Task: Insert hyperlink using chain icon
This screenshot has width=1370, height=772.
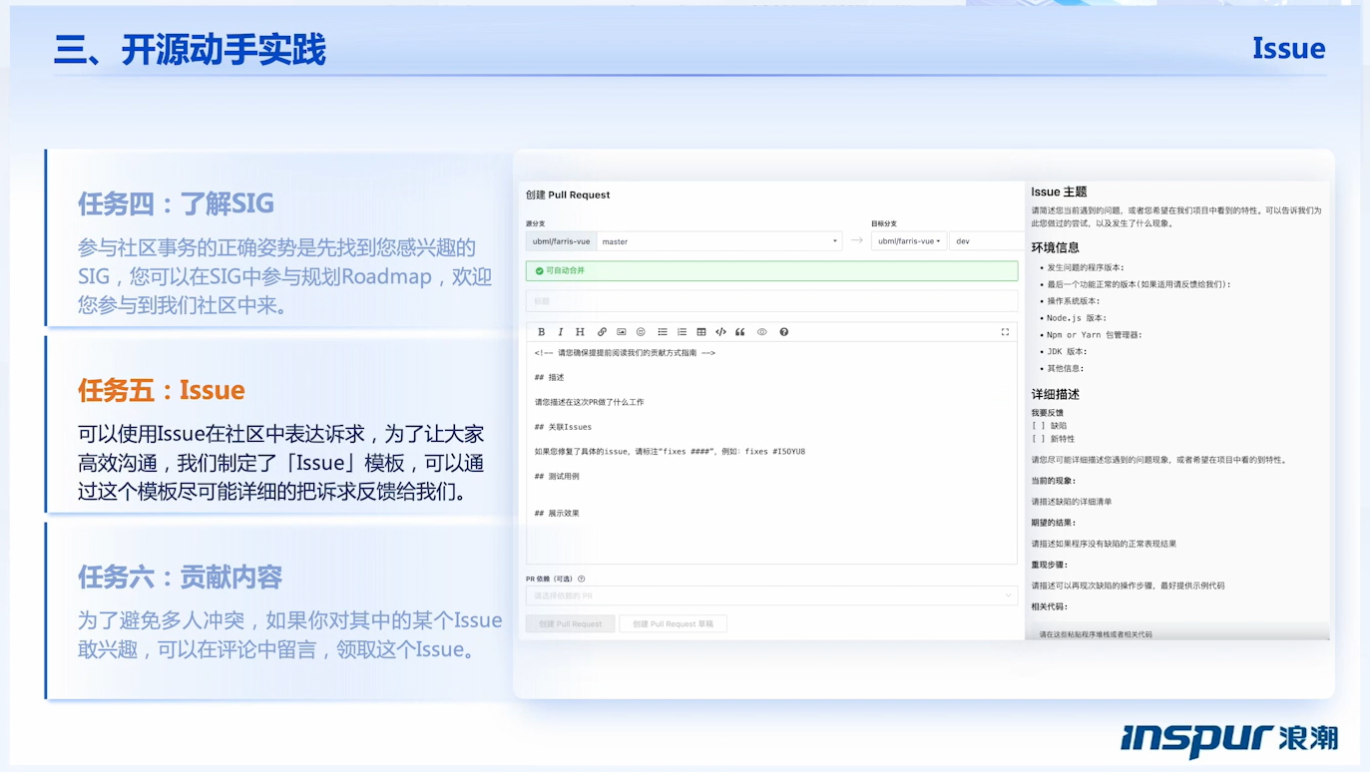Action: tap(602, 332)
